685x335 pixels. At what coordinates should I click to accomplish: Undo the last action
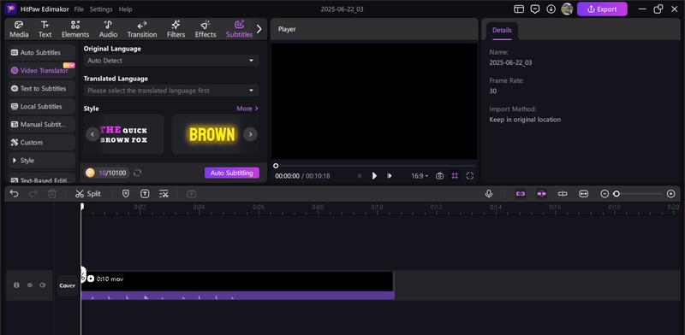point(14,194)
